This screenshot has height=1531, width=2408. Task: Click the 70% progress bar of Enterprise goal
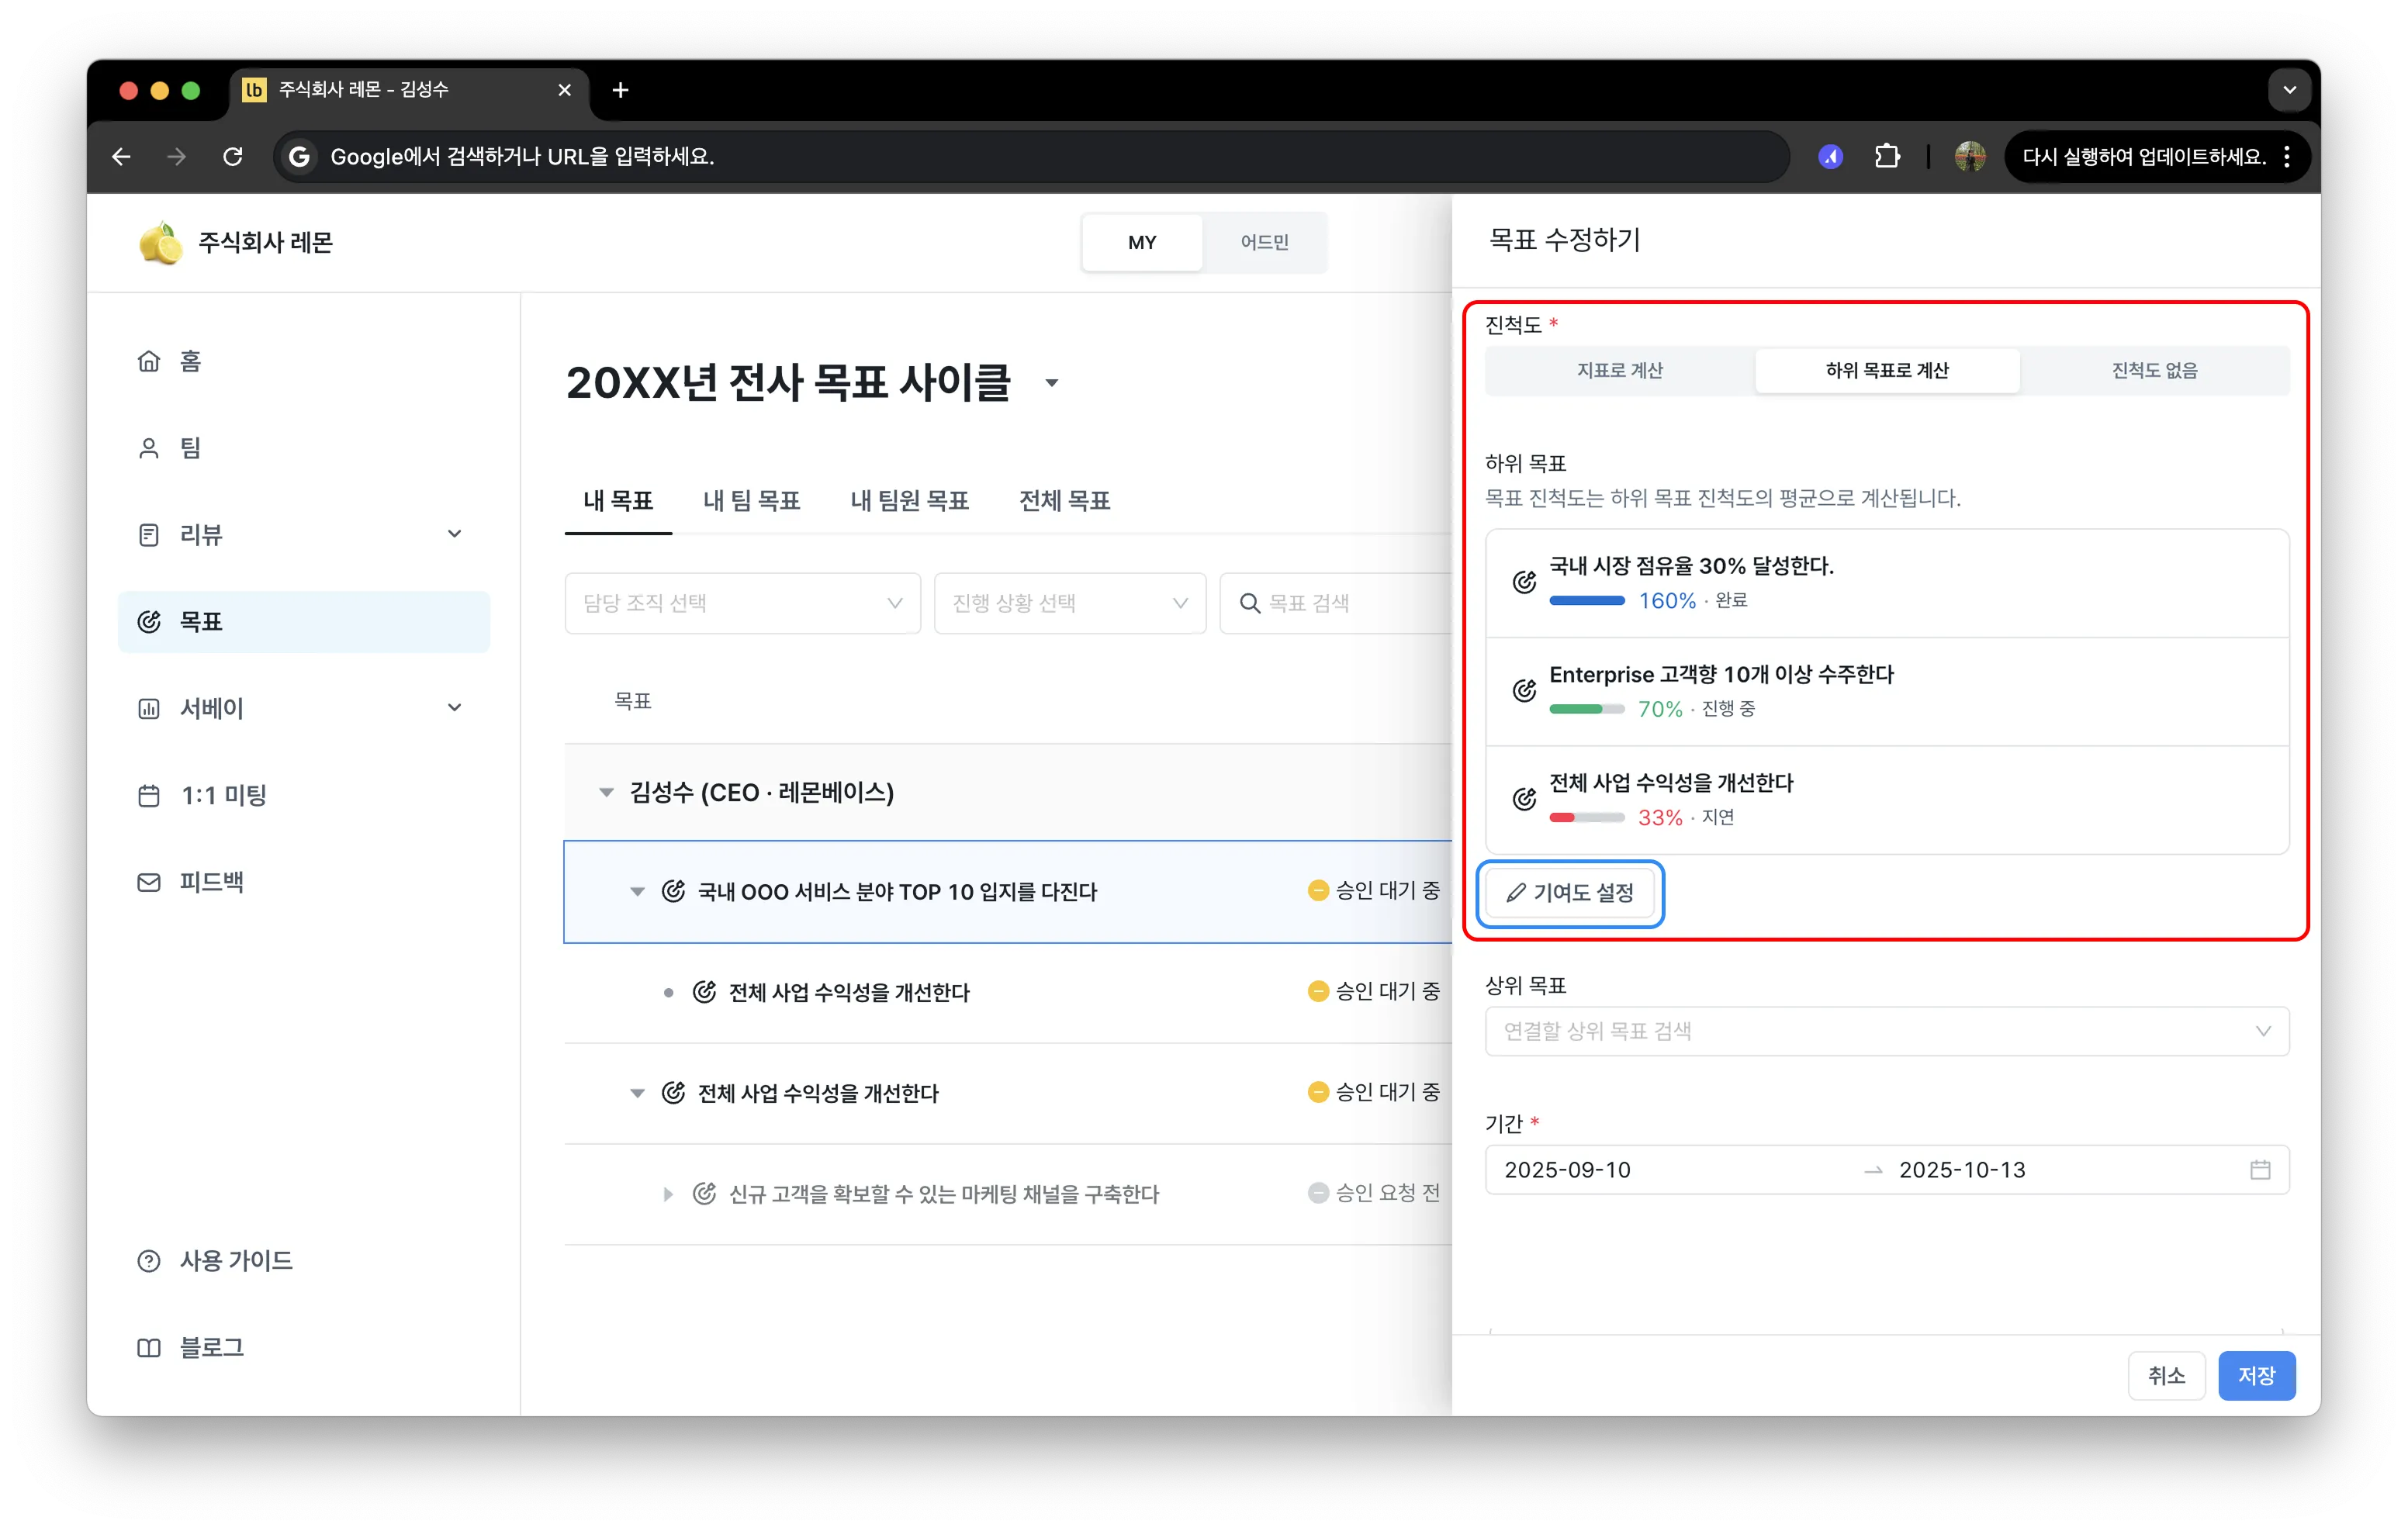coord(1587,709)
